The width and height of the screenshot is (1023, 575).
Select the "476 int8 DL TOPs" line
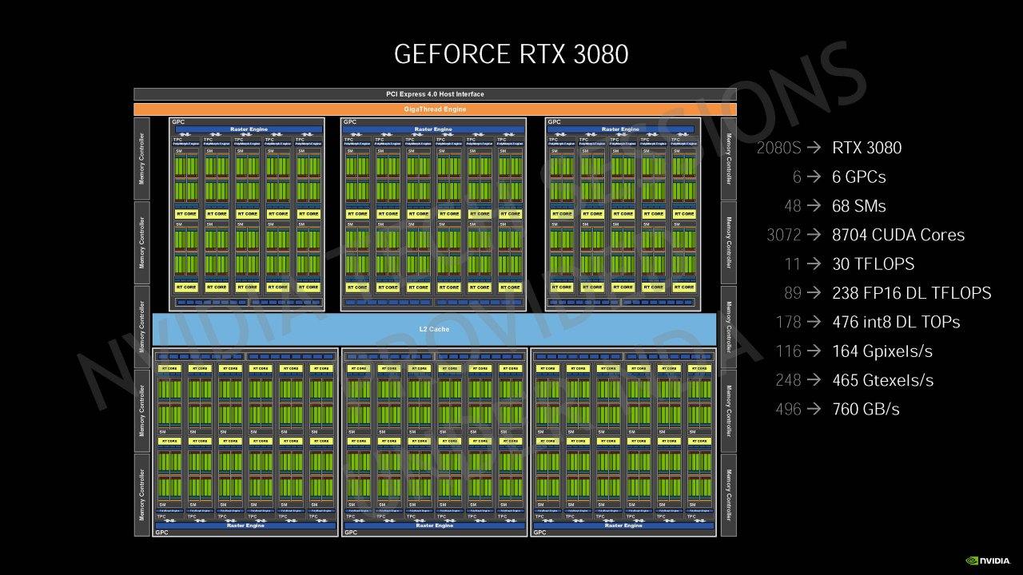click(896, 322)
